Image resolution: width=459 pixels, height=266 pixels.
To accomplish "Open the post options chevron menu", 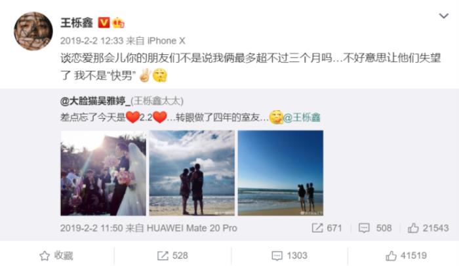I will (444, 16).
